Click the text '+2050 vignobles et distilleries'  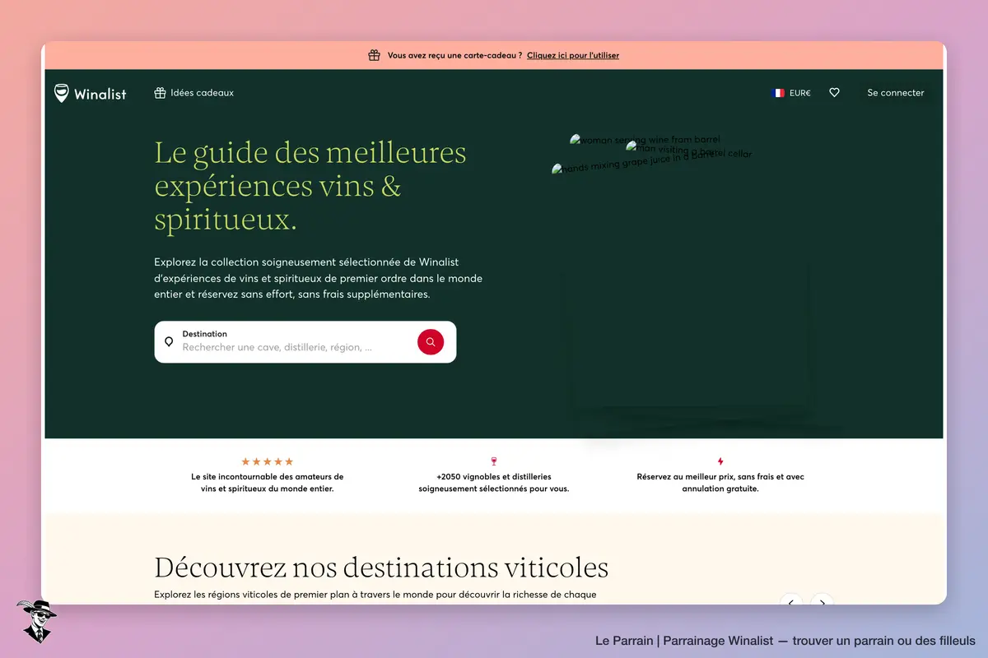tap(494, 476)
